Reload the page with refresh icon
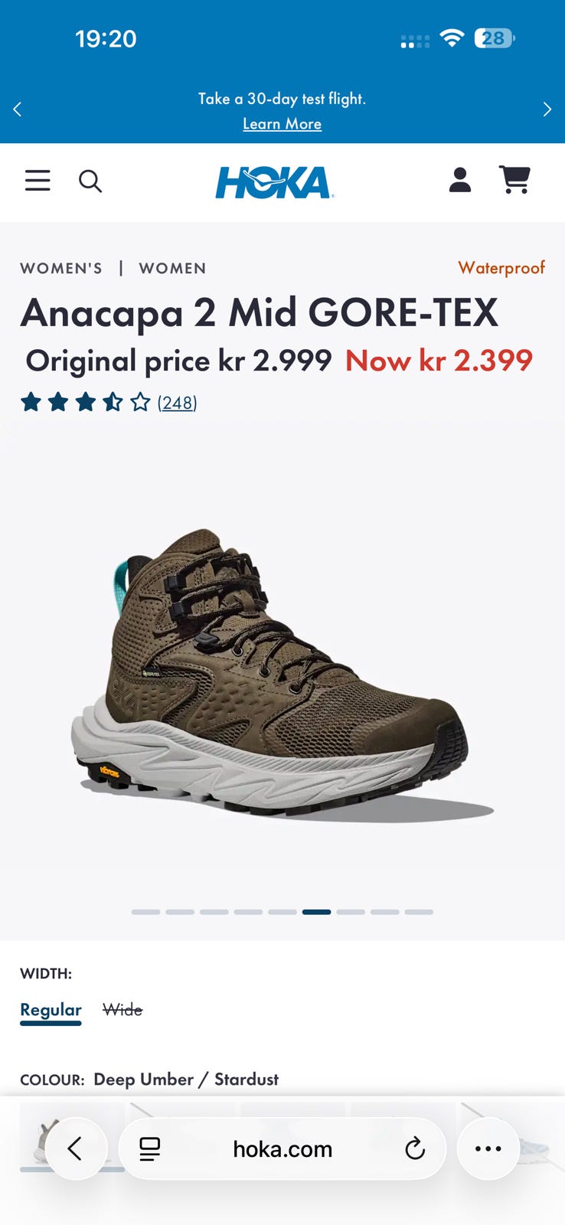The image size is (565, 1225). coord(415,1148)
